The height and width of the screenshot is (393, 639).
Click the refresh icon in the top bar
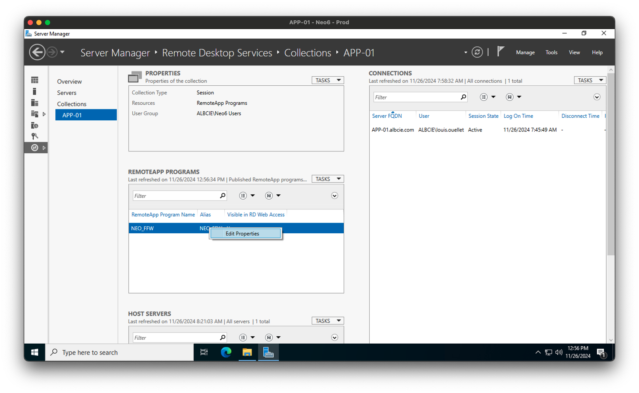coord(477,52)
